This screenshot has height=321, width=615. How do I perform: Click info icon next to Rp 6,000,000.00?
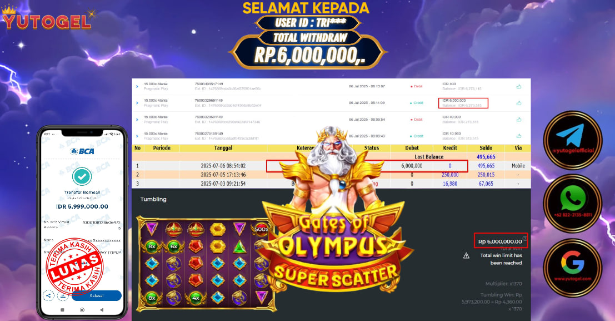pos(525,238)
